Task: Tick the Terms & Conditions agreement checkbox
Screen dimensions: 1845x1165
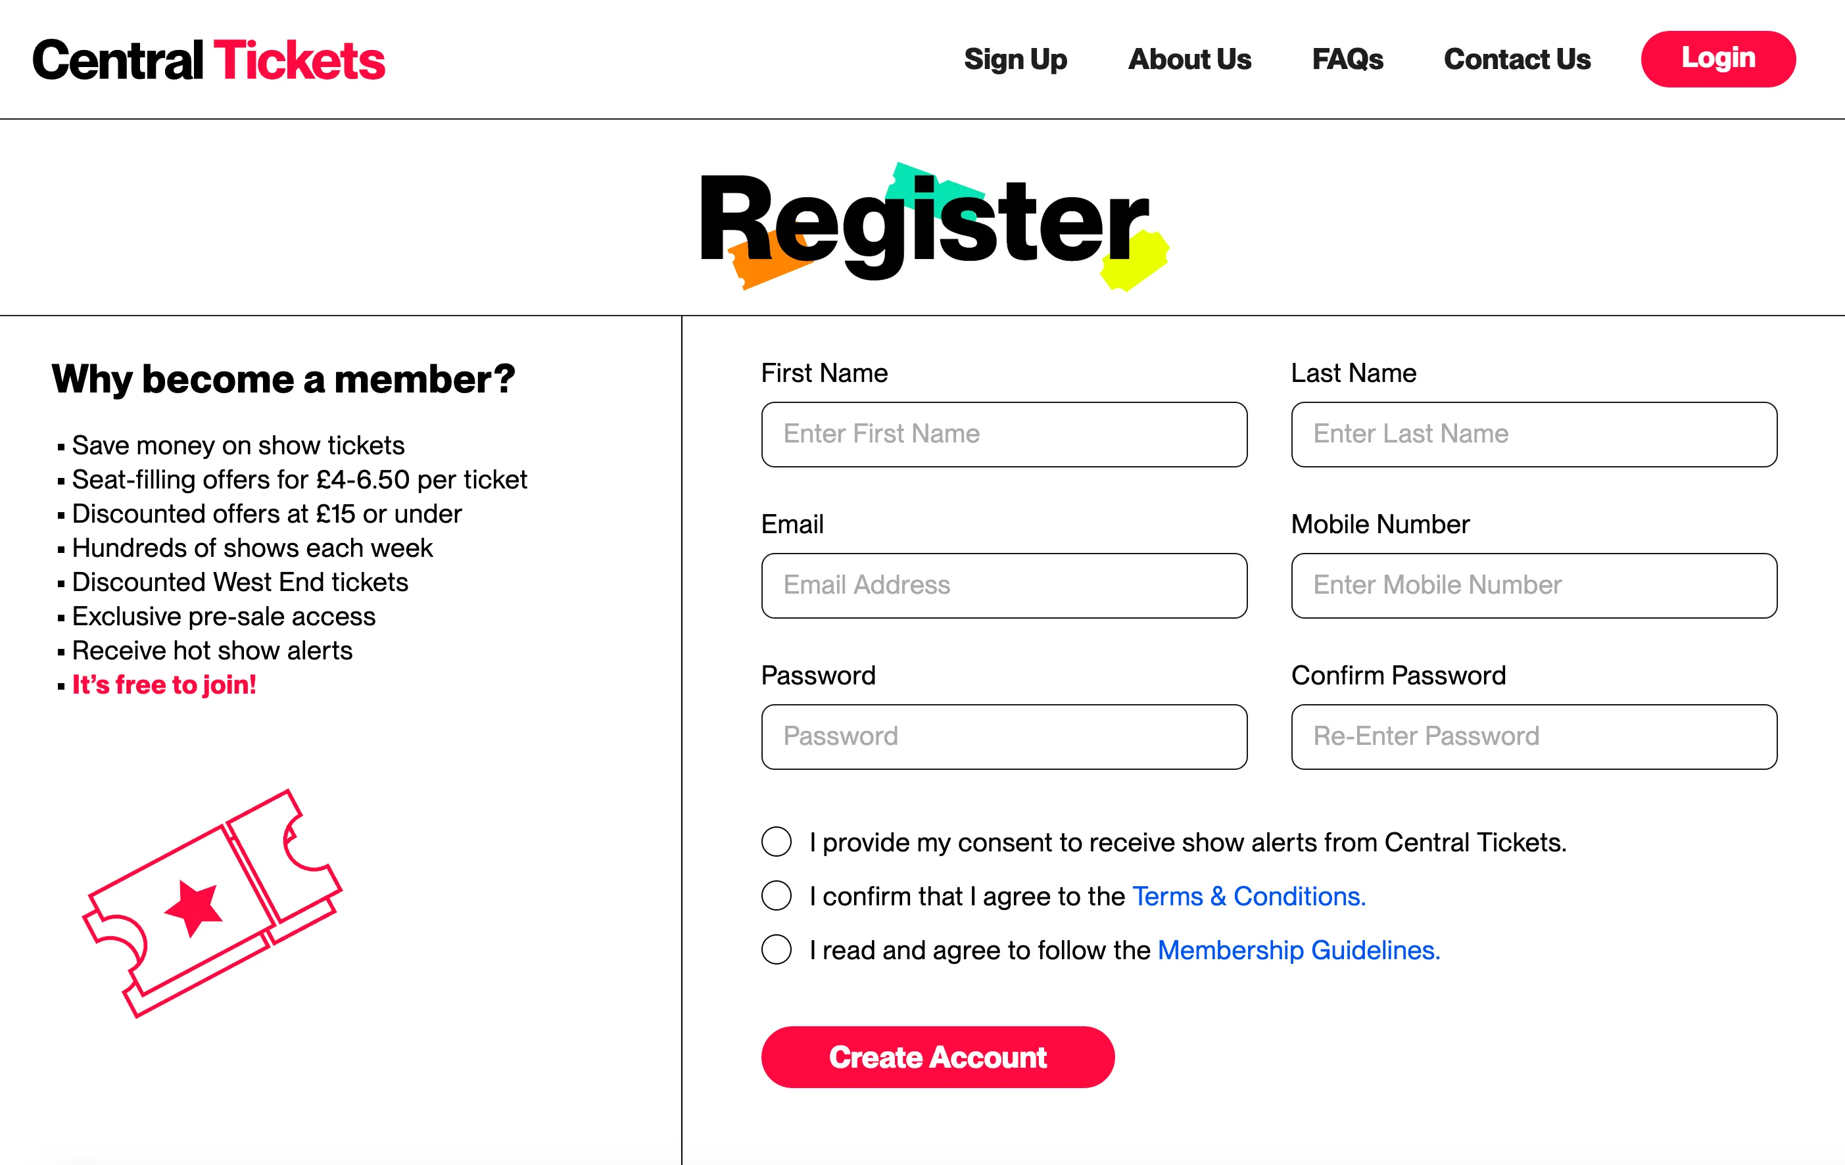Action: click(x=776, y=895)
